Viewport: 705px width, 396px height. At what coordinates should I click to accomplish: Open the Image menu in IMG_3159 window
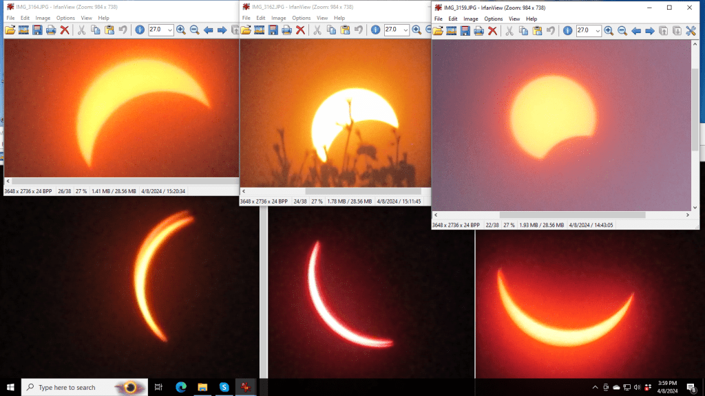[x=470, y=19]
